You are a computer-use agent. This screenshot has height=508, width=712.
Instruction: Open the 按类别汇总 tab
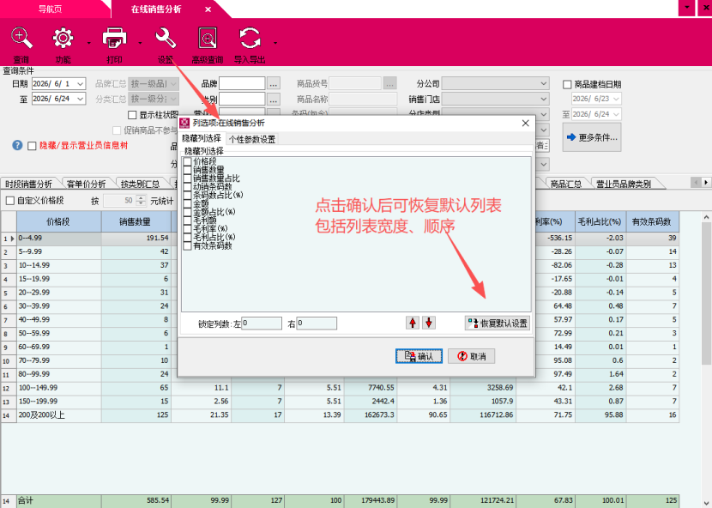[x=140, y=184]
